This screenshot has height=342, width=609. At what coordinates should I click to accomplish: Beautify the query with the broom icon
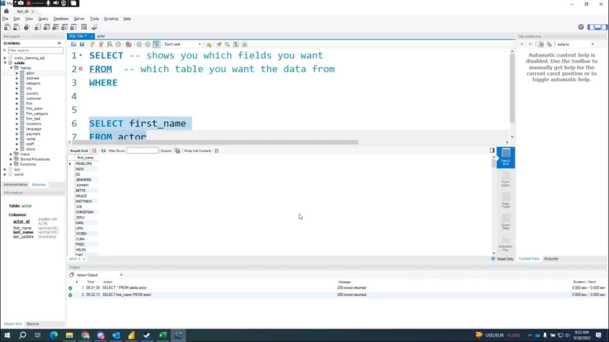click(x=219, y=44)
